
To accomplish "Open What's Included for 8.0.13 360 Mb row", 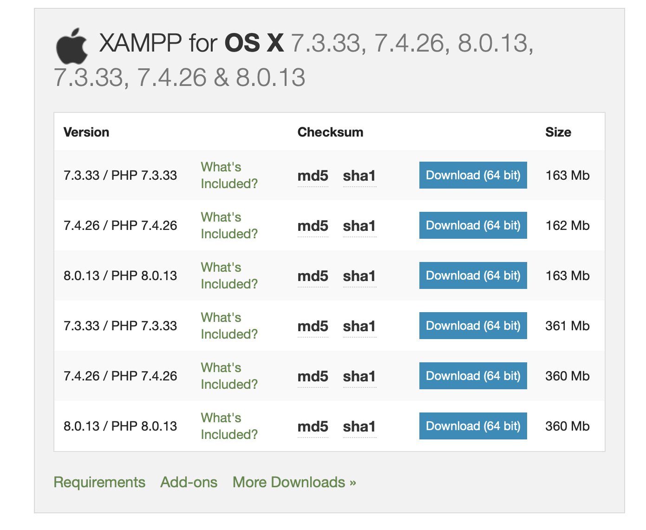I will tap(229, 426).
